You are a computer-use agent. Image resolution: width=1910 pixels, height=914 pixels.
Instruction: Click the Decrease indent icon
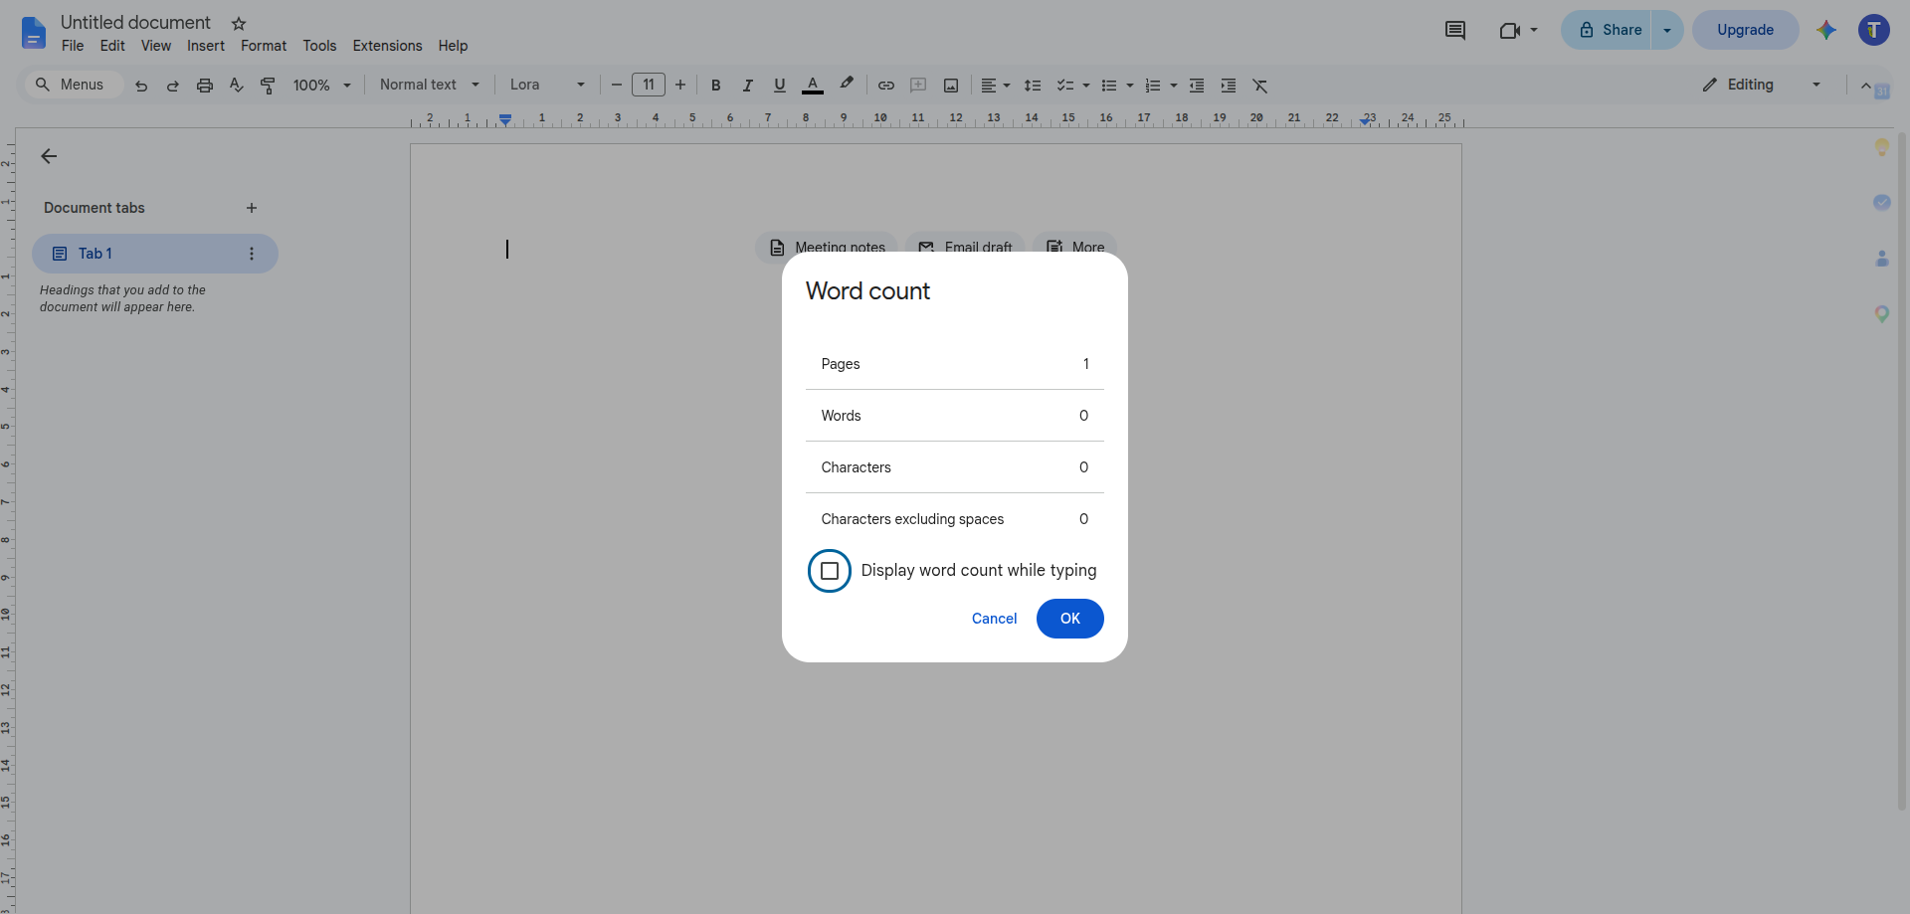(x=1197, y=86)
